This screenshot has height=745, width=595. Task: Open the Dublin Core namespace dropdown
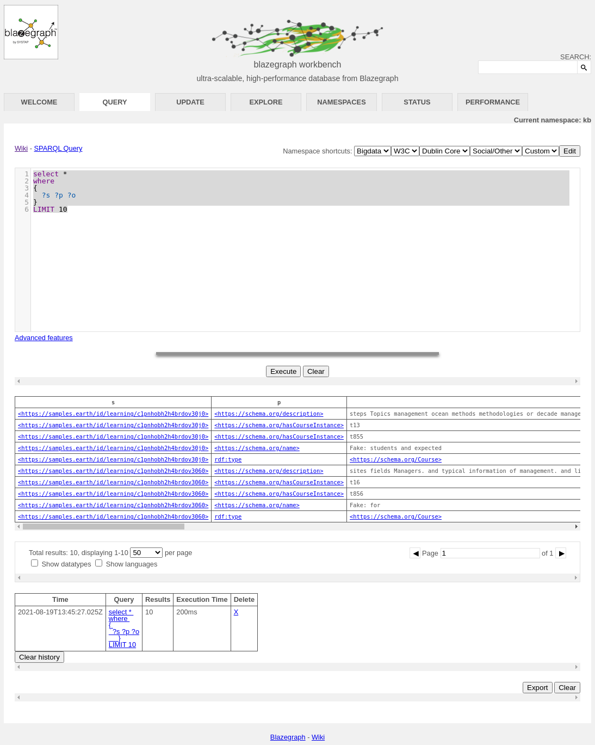click(445, 151)
